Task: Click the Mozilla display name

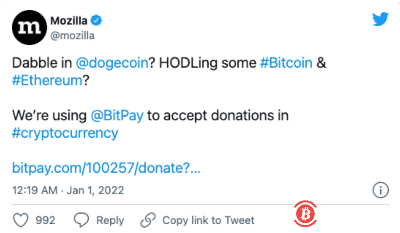Action: point(69,21)
